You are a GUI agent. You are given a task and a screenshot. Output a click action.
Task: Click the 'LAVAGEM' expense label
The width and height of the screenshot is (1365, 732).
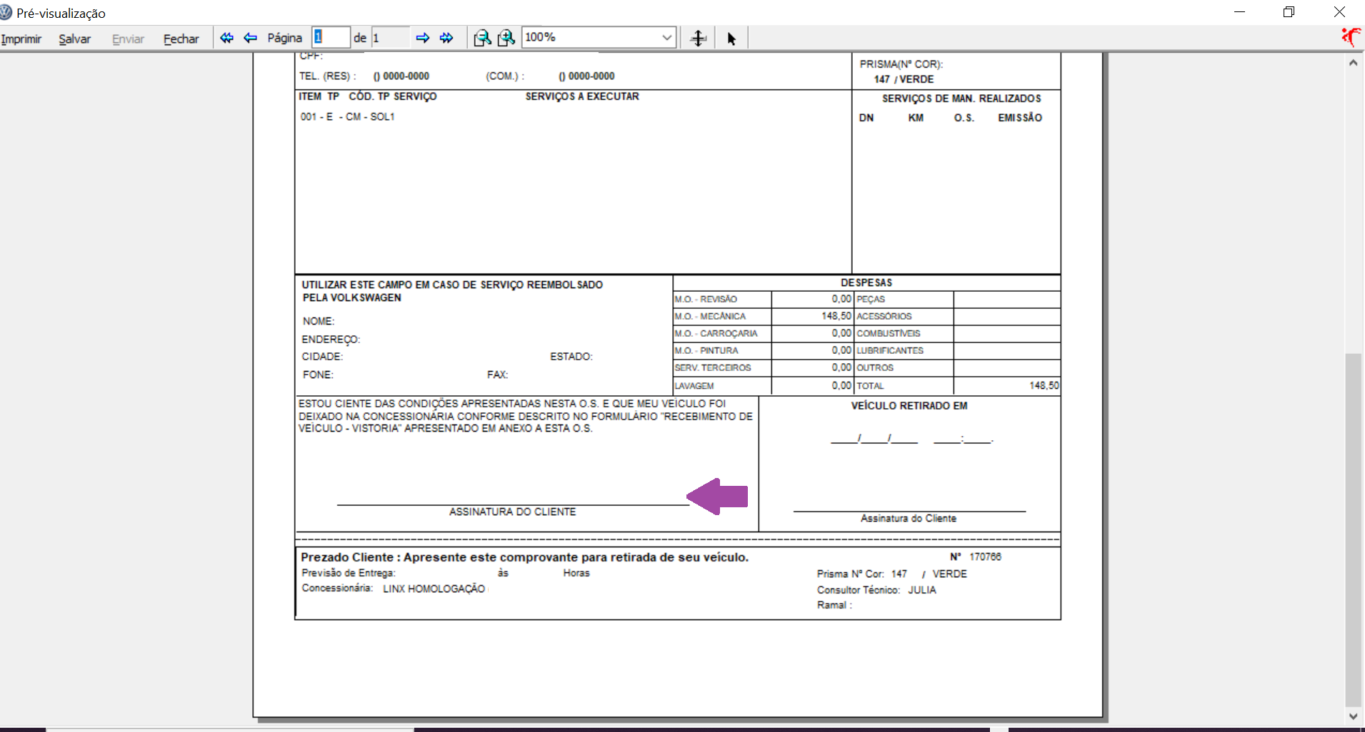(x=694, y=386)
